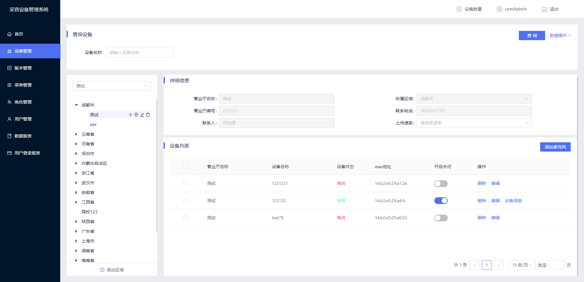Tick the select-all checkbox in table header
This screenshot has height=282, width=584.
[x=186, y=167]
